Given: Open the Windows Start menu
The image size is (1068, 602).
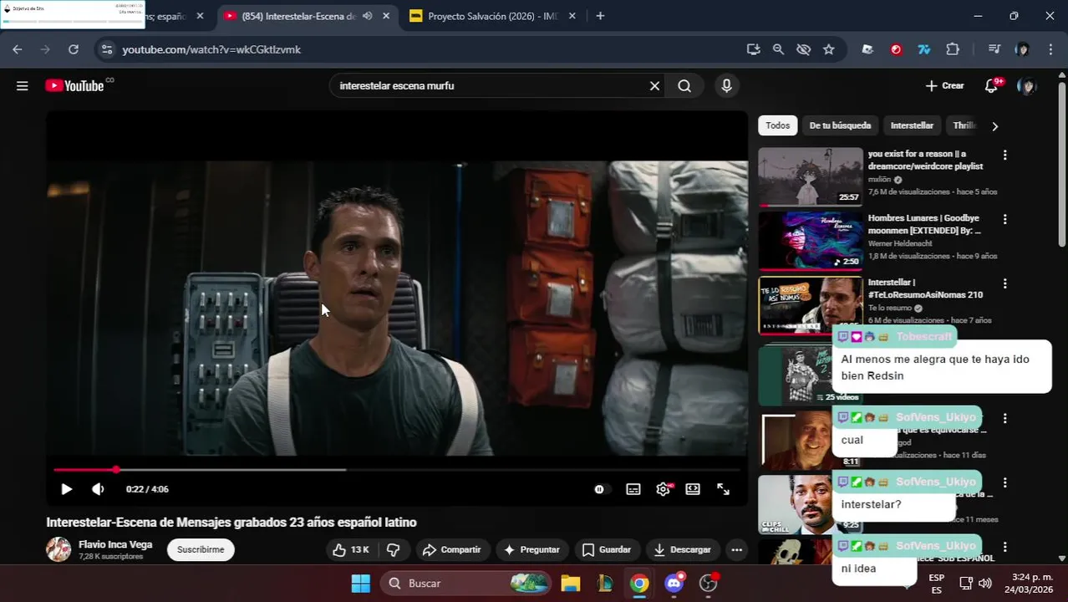Looking at the screenshot, I should (360, 583).
